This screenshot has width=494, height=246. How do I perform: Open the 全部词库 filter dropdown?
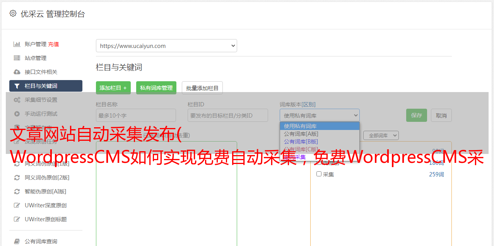click(381, 135)
